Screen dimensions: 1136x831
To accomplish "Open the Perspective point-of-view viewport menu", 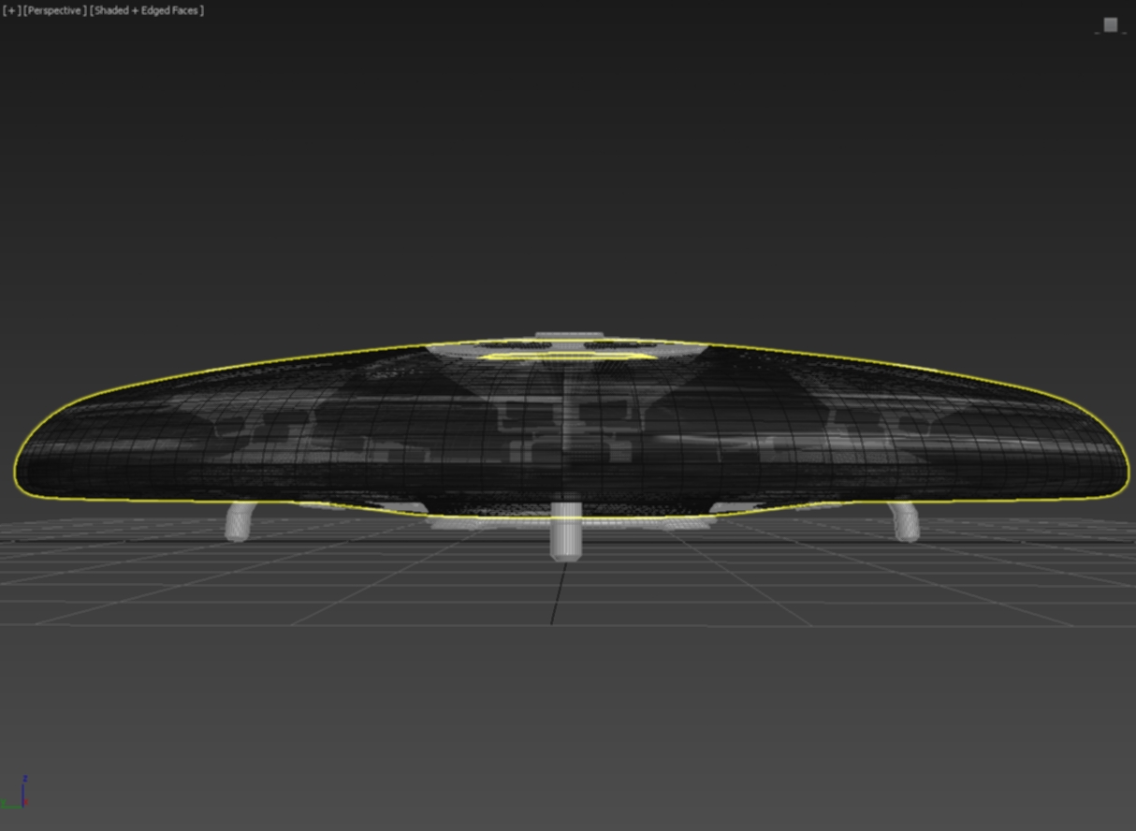I will [x=55, y=10].
